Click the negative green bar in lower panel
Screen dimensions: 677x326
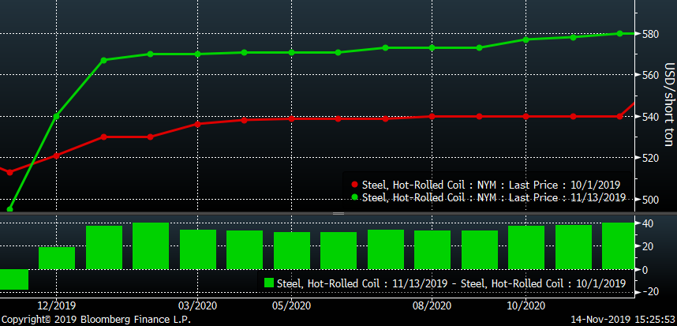(x=13, y=279)
